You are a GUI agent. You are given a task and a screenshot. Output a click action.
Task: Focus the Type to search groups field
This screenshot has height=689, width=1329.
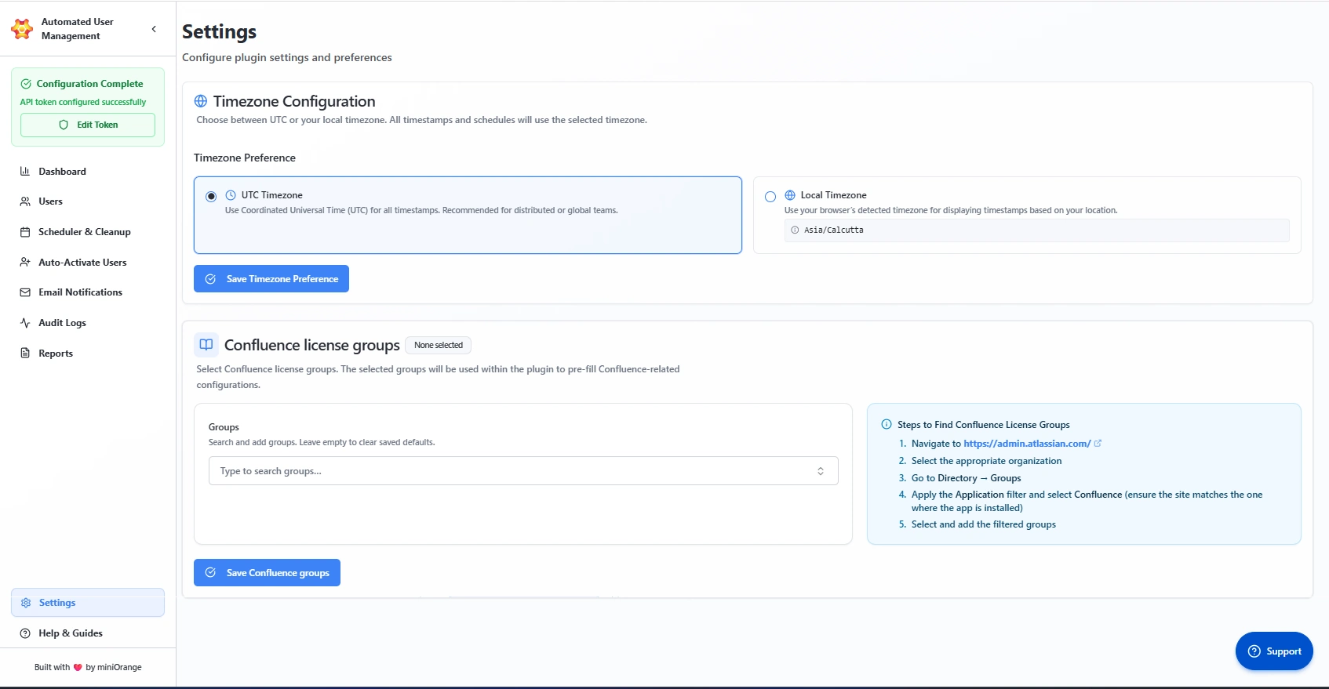coord(523,471)
